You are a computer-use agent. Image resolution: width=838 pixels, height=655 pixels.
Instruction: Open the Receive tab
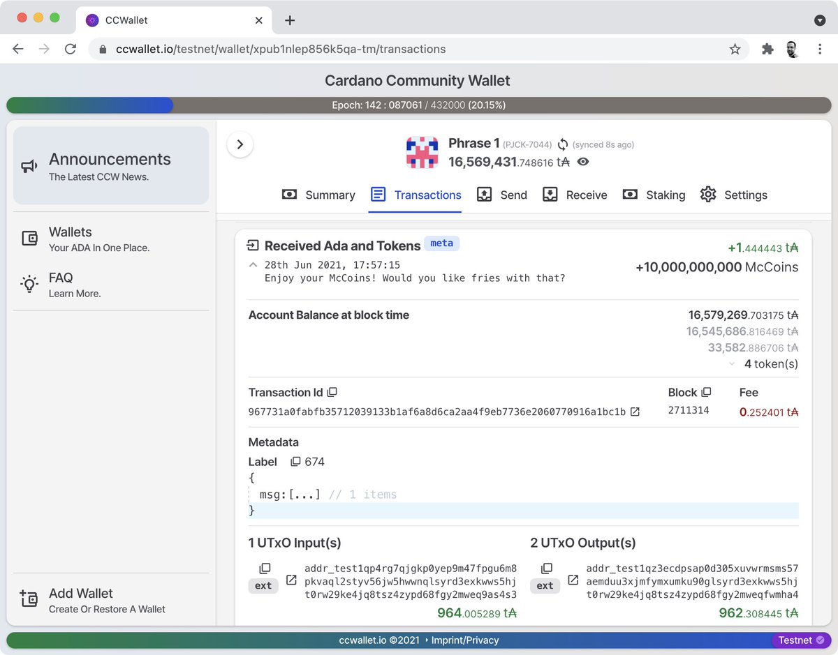pyautogui.click(x=575, y=195)
